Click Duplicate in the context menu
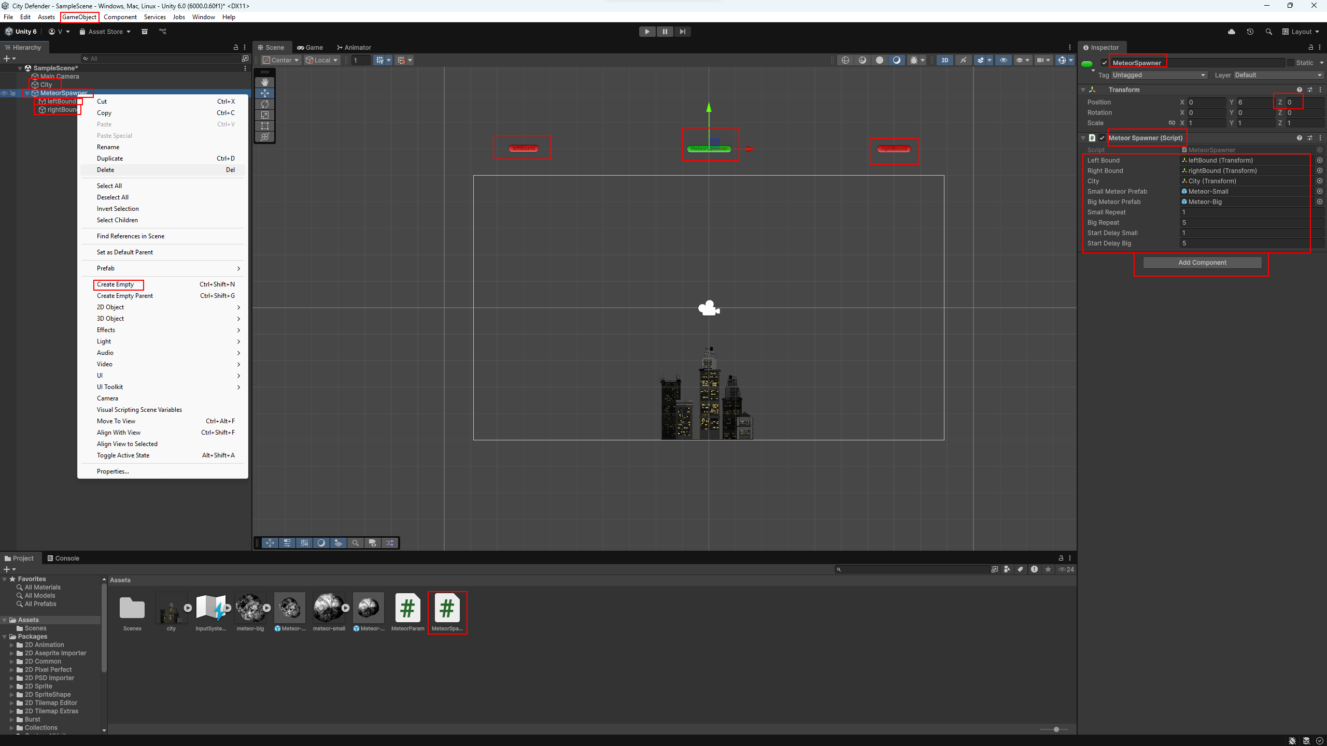Viewport: 1327px width, 746px height. pyautogui.click(x=110, y=159)
